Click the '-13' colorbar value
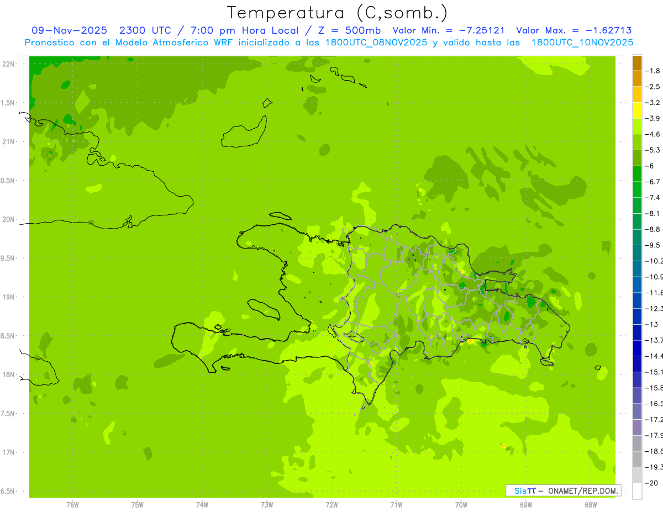The width and height of the screenshot is (663, 512). (651, 324)
